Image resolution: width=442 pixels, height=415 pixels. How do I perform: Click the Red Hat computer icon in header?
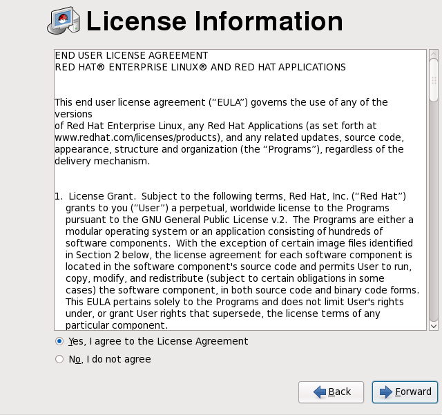pos(64,21)
